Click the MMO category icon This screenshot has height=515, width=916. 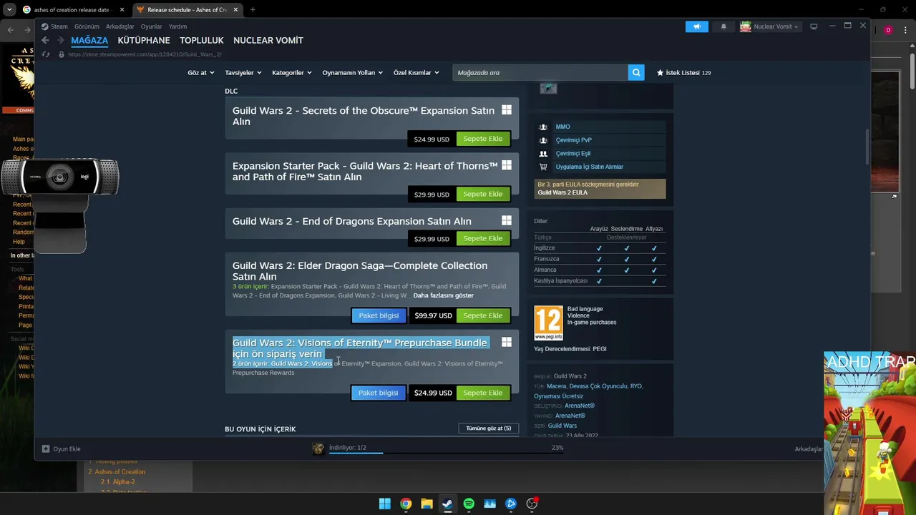[543, 127]
